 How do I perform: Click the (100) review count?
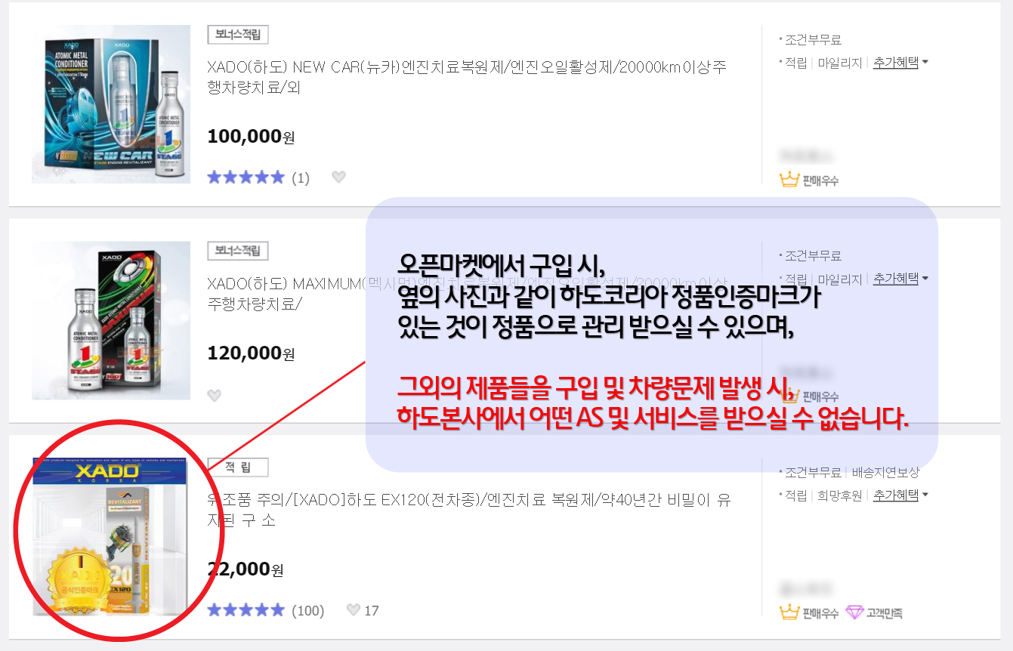(x=308, y=610)
